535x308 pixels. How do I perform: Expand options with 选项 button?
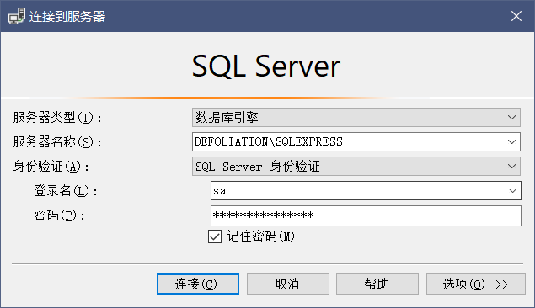tap(476, 284)
